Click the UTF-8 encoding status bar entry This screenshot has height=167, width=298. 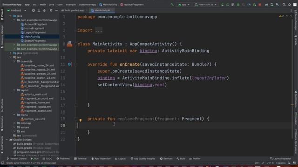270,163
